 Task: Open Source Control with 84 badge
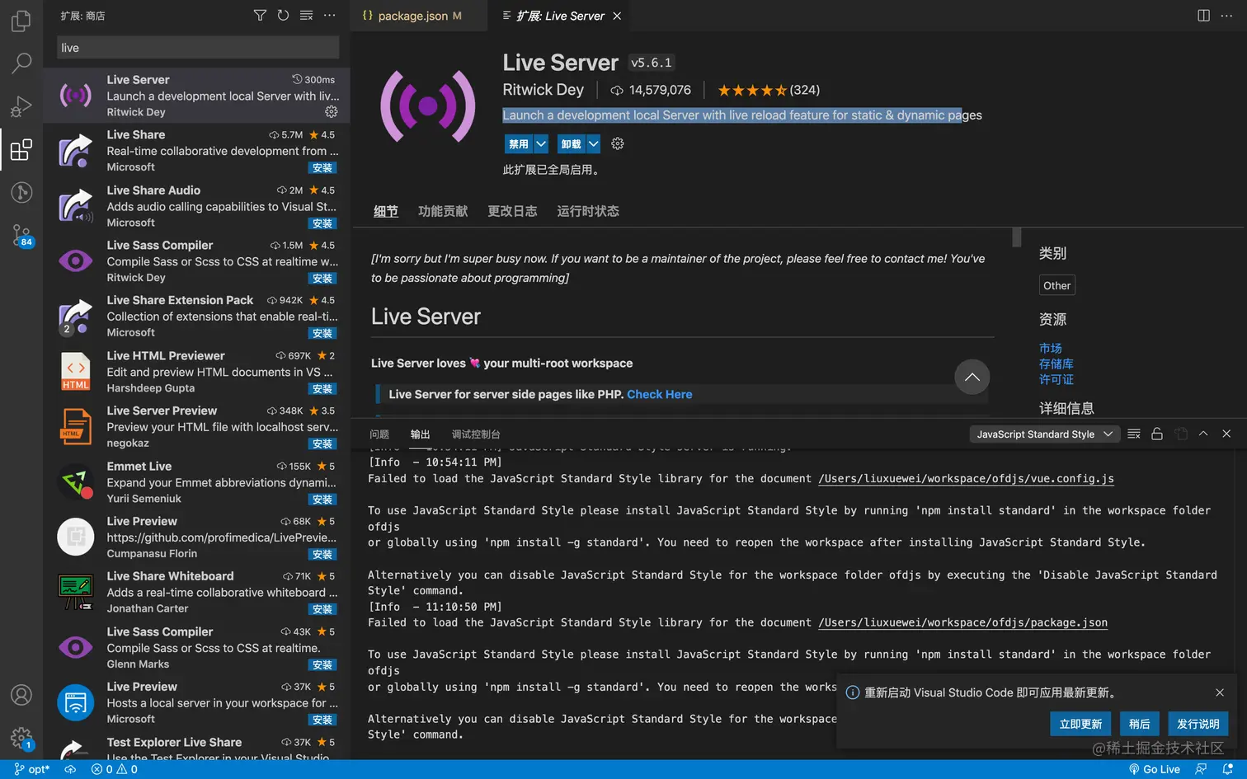(21, 236)
